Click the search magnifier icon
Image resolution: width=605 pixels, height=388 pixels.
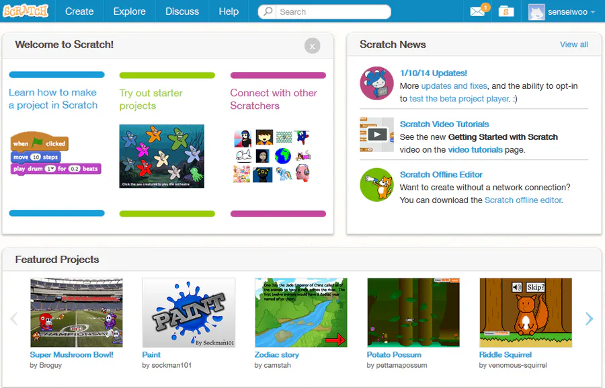pyautogui.click(x=268, y=11)
